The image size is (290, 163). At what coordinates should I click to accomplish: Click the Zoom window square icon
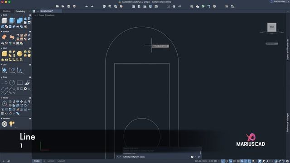(x=168, y=6)
